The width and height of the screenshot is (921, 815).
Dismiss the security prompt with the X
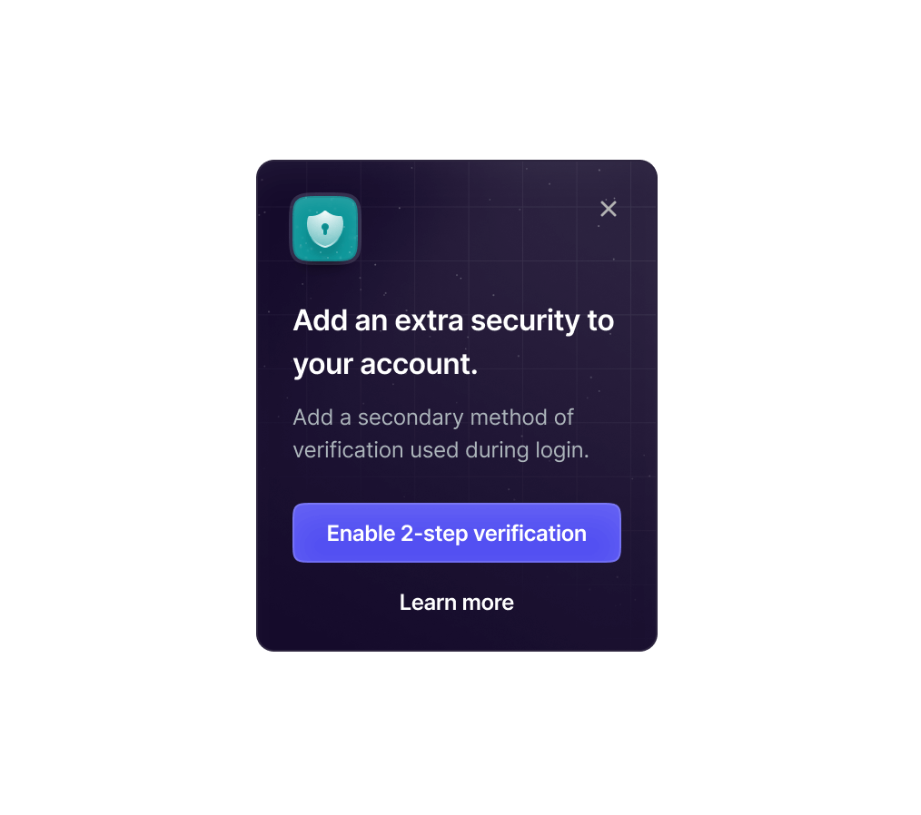click(608, 209)
